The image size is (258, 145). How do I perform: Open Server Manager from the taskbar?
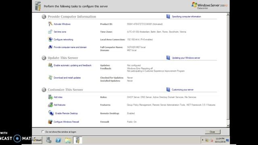[49, 140]
